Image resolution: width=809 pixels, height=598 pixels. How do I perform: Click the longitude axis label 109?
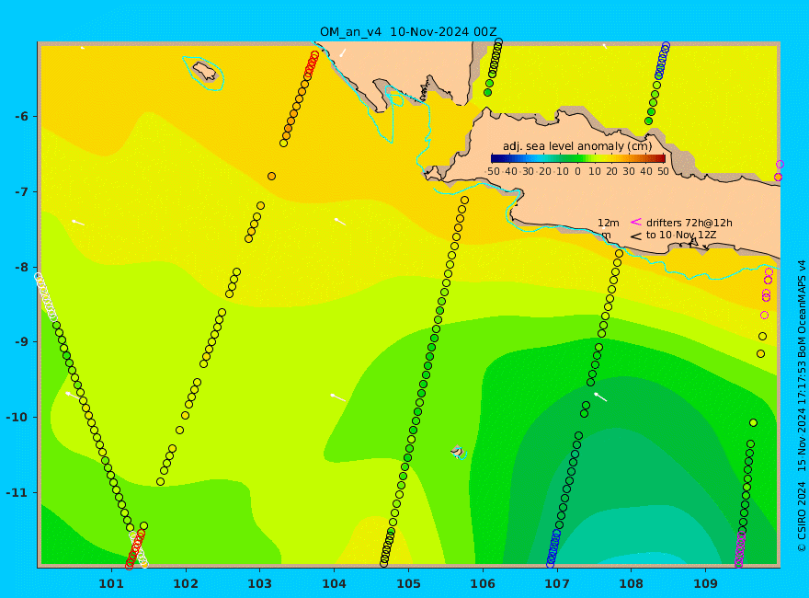pos(705,584)
